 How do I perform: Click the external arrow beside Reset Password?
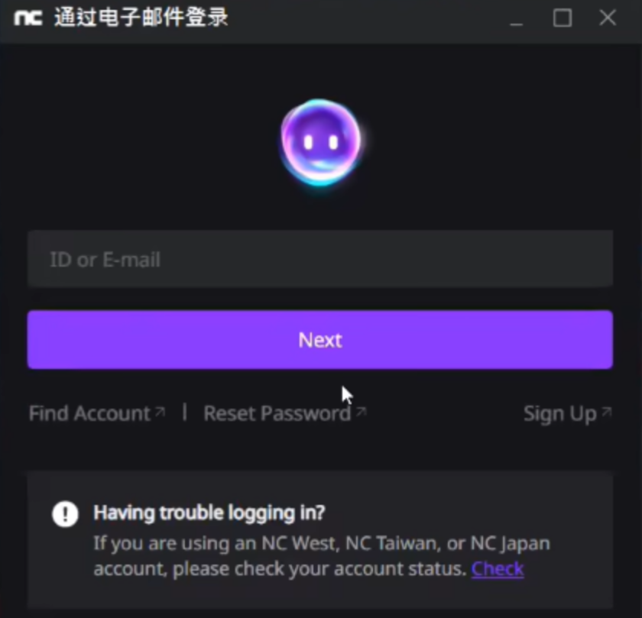(361, 411)
